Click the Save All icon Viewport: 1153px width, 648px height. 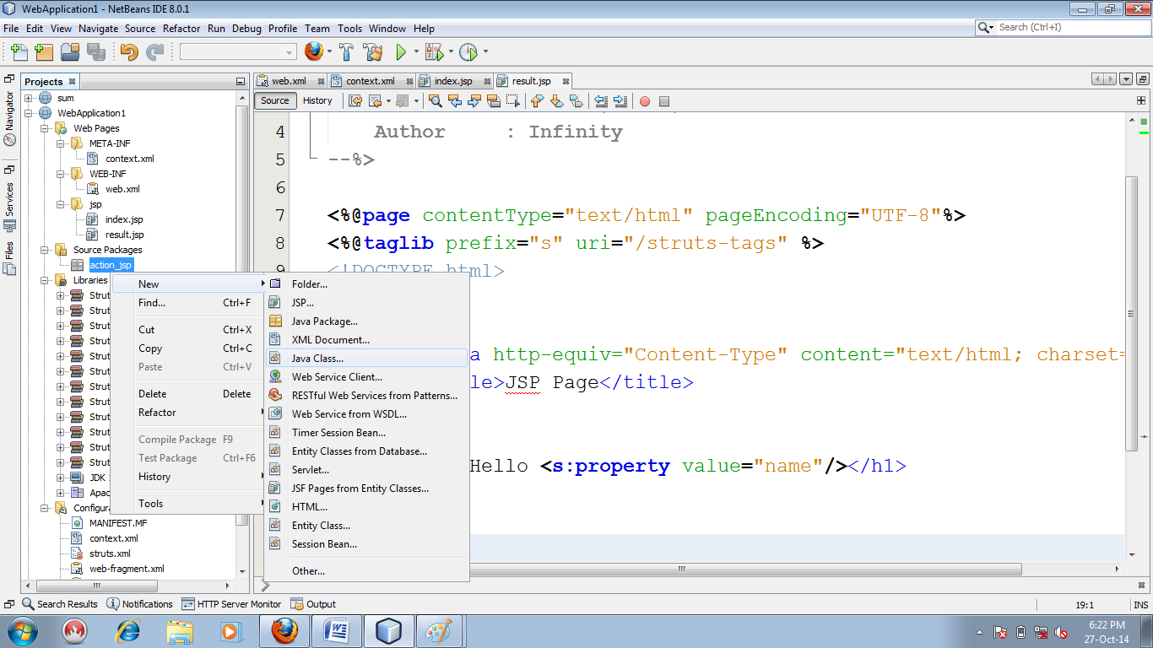tap(95, 51)
